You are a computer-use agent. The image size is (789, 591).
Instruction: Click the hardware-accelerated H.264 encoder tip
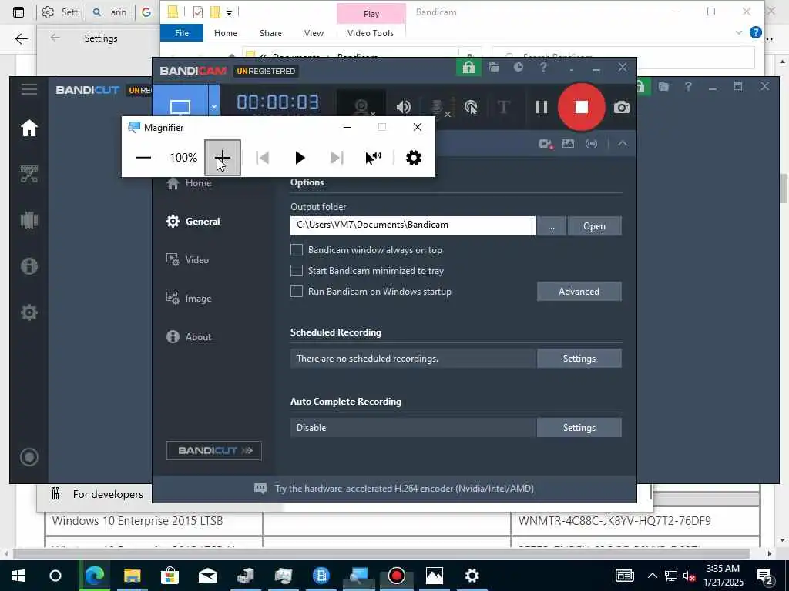pos(394,489)
